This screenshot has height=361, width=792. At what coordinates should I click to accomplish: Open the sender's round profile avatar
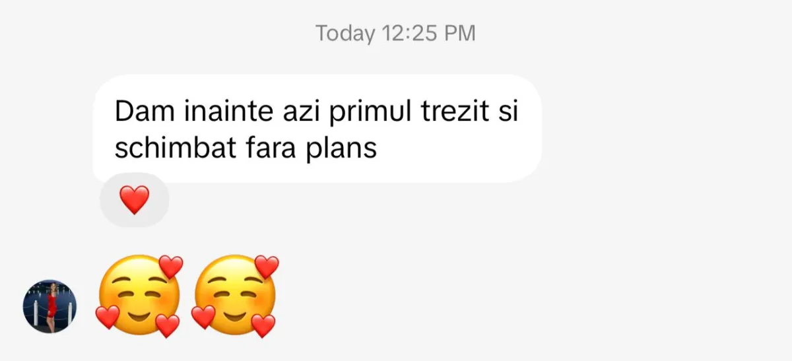[x=50, y=306]
